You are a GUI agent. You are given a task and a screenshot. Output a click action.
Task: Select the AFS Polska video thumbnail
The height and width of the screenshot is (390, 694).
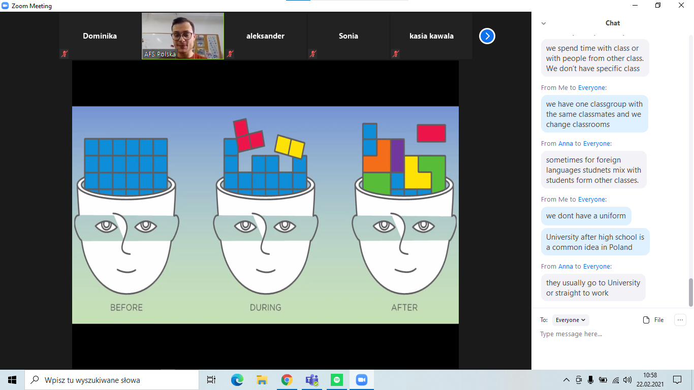[x=183, y=36]
